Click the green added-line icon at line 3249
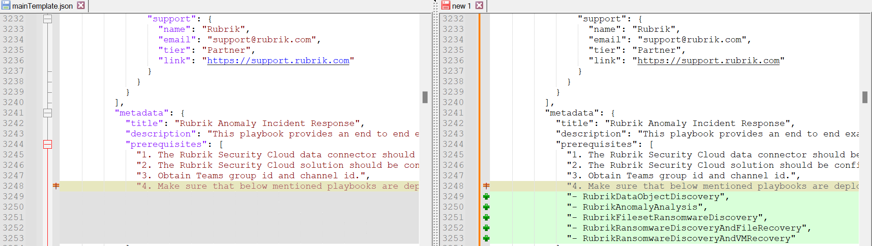872x246 pixels. pos(486,196)
